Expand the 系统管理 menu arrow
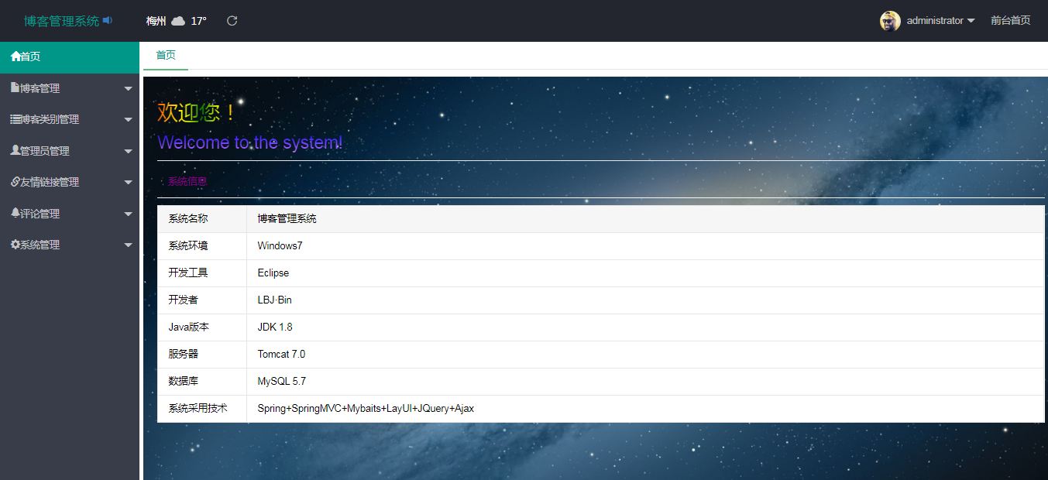 click(129, 245)
